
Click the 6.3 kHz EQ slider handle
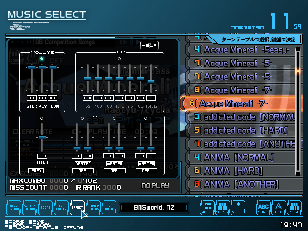(141, 79)
